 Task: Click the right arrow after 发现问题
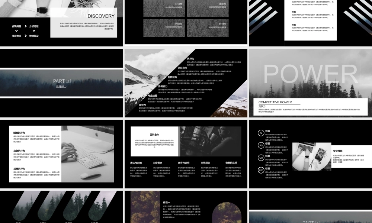coord(26,26)
